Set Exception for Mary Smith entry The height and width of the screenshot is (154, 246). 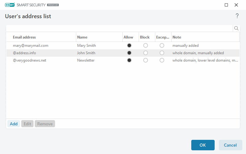pos(162,46)
